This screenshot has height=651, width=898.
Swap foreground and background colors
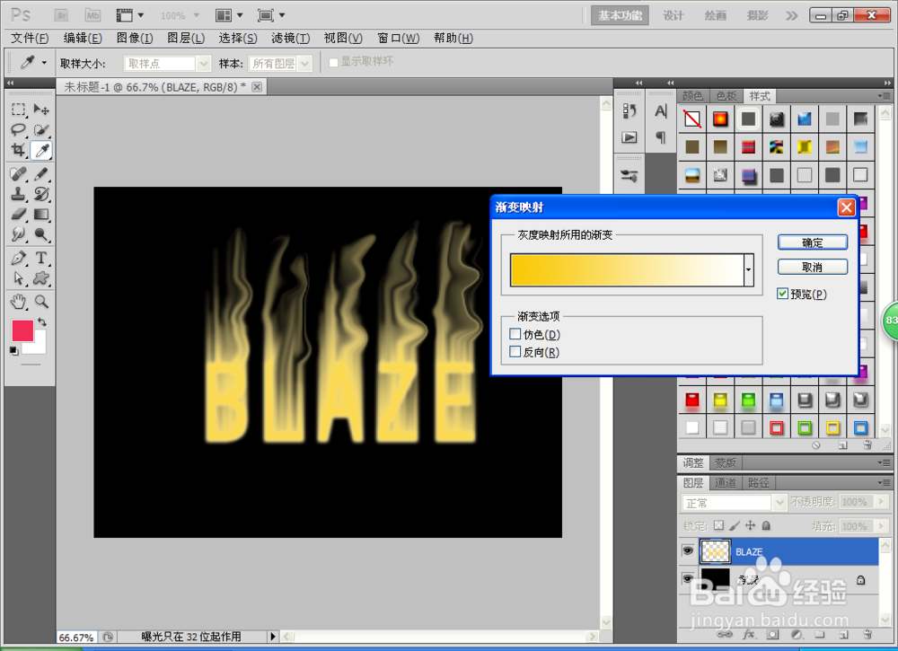(42, 321)
